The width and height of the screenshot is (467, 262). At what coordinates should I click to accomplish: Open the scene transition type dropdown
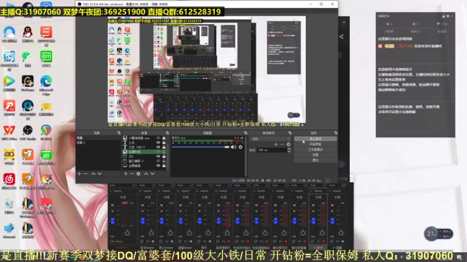pos(271,139)
